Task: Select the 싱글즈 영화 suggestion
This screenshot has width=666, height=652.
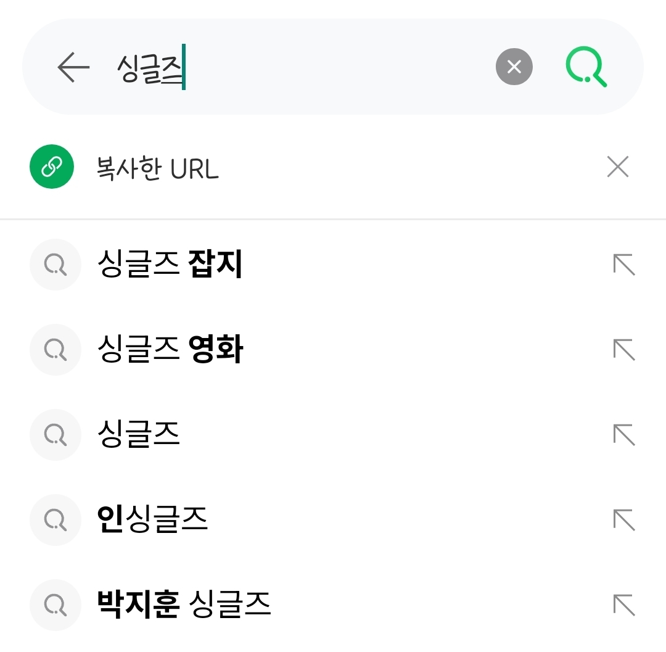Action: (x=170, y=350)
